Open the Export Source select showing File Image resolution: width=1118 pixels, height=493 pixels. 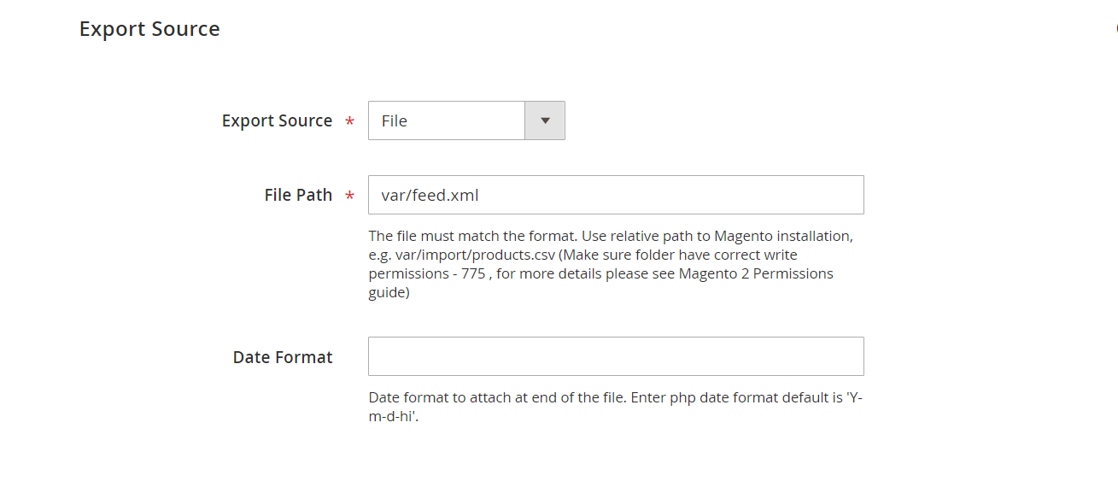(x=466, y=120)
